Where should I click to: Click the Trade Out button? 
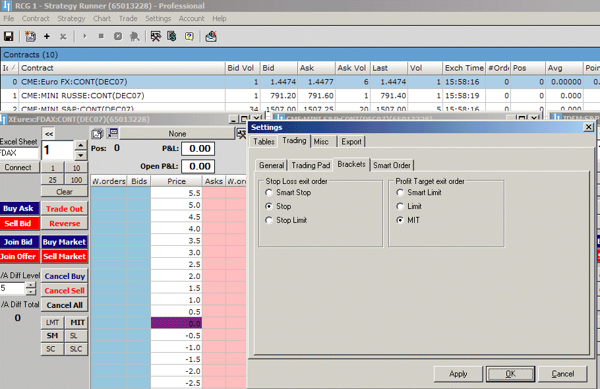[65, 209]
